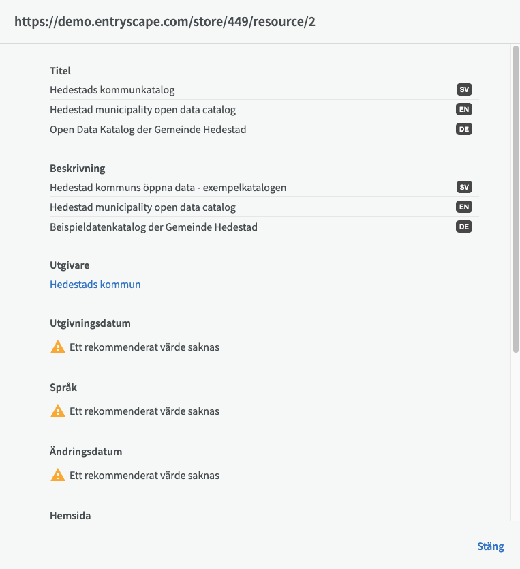Image resolution: width=520 pixels, height=569 pixels.
Task: Click the EN badge in Beskrivning section
Action: click(464, 207)
